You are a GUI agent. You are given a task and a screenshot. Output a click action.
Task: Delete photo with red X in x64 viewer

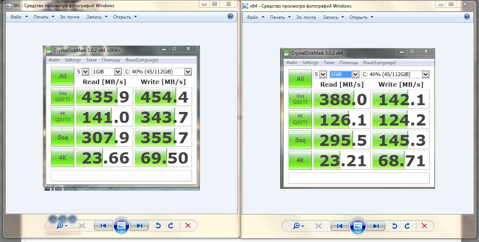pyautogui.click(x=424, y=226)
